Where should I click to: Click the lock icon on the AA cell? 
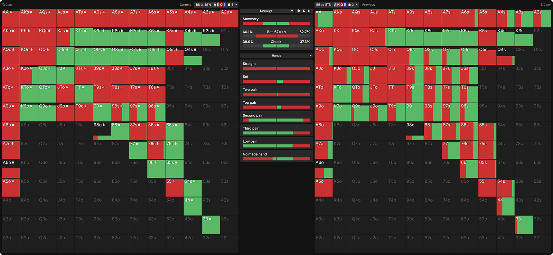point(11,12)
